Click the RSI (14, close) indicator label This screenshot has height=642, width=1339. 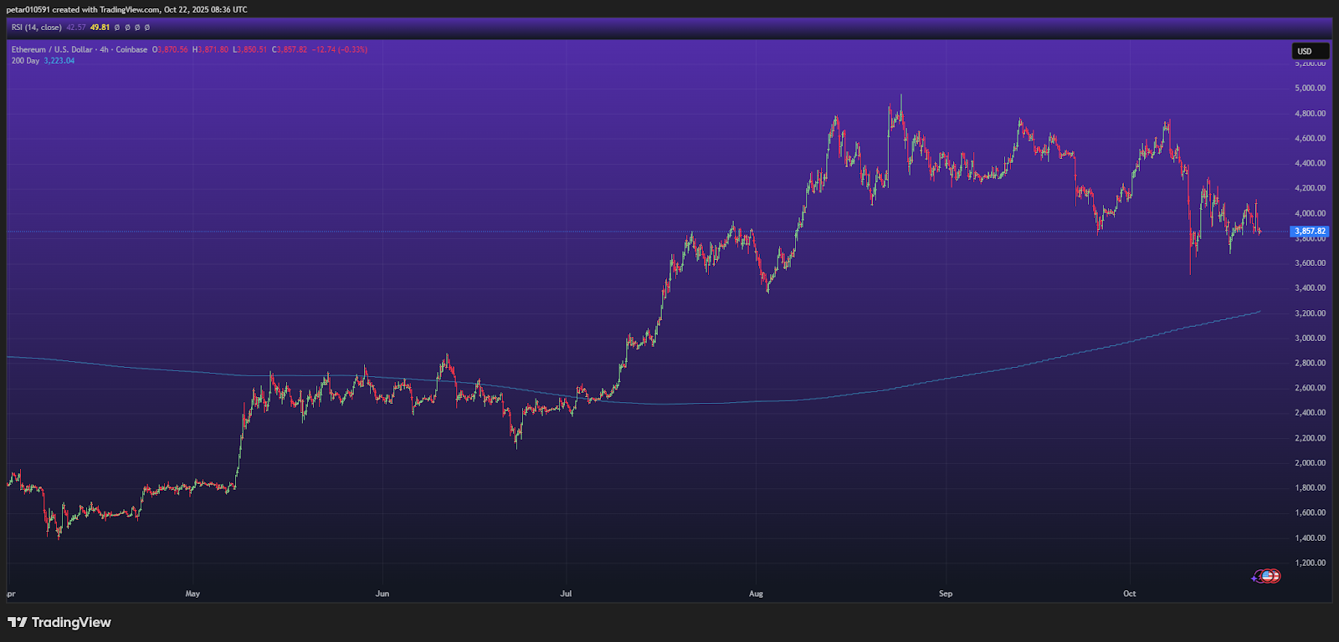click(36, 28)
